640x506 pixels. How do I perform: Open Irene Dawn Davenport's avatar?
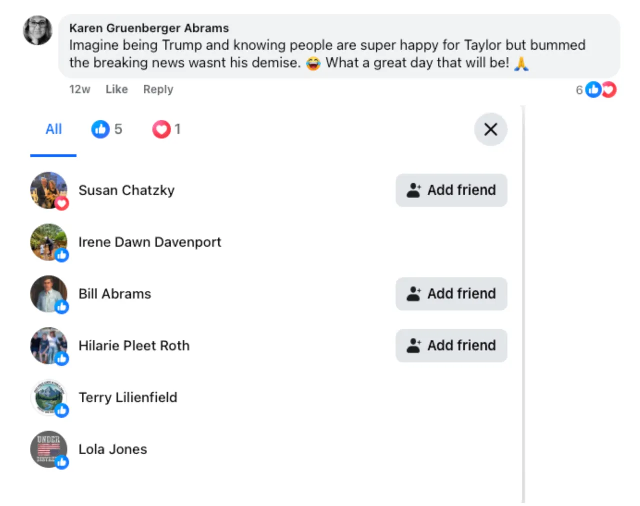[x=49, y=242]
